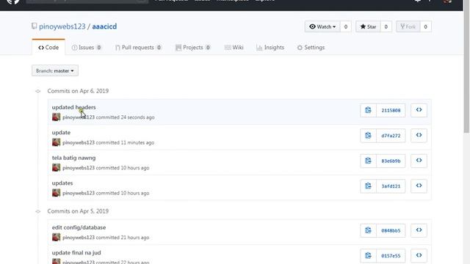This screenshot has width=470, height=264.
Task: Fork the aaacicd repository
Action: click(408, 26)
